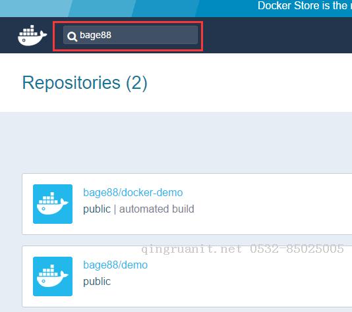Click the empty gray area above repository list
This screenshot has height=312, width=352.
pyautogui.click(x=176, y=142)
